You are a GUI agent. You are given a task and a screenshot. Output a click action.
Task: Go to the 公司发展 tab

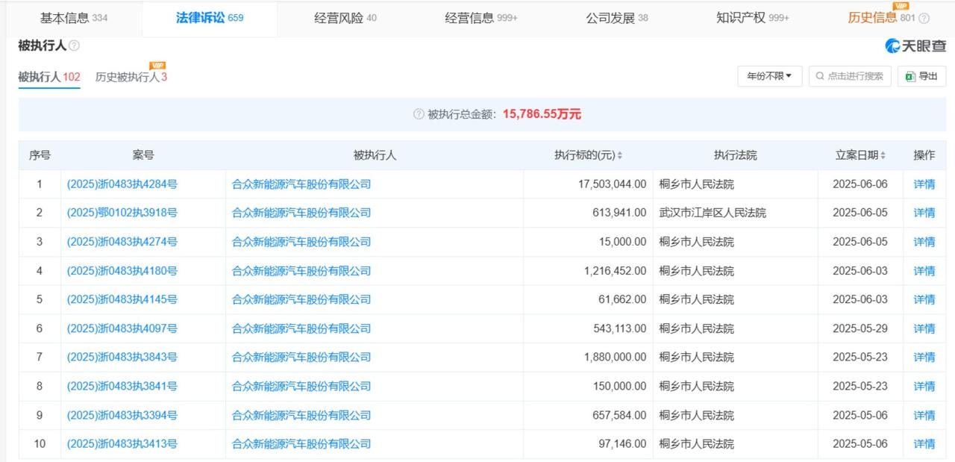[x=617, y=18]
